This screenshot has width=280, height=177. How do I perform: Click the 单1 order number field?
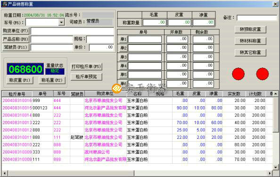tap(145, 39)
